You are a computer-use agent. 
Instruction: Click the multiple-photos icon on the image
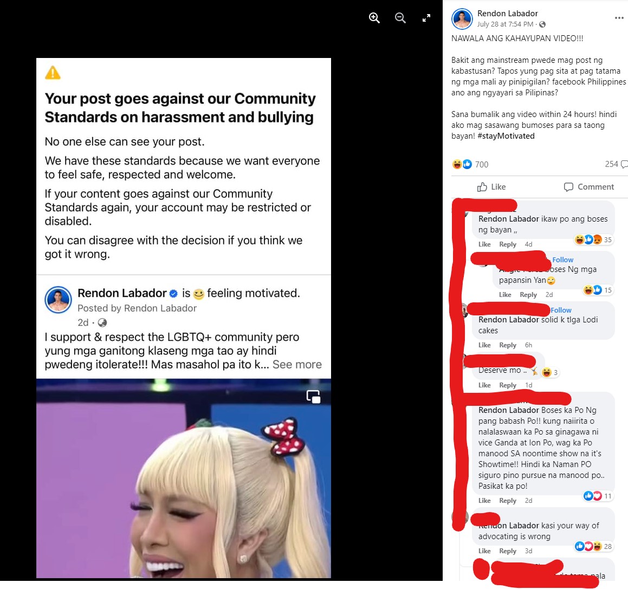pos(313,397)
